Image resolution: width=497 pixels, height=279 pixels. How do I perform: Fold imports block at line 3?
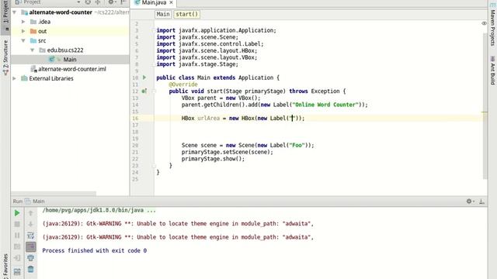tap(154, 30)
